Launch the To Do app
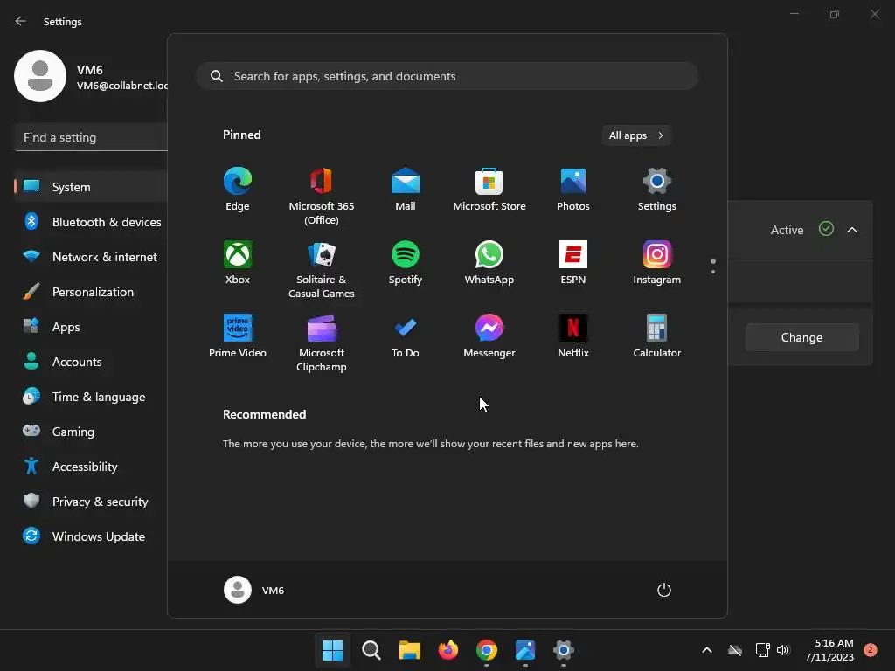This screenshot has height=671, width=895. tap(406, 336)
